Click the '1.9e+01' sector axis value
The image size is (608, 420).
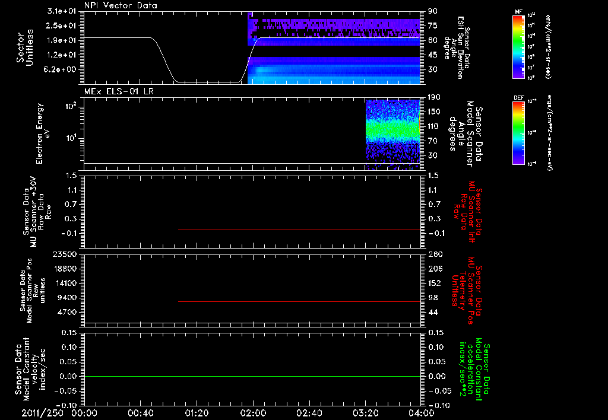62,40
